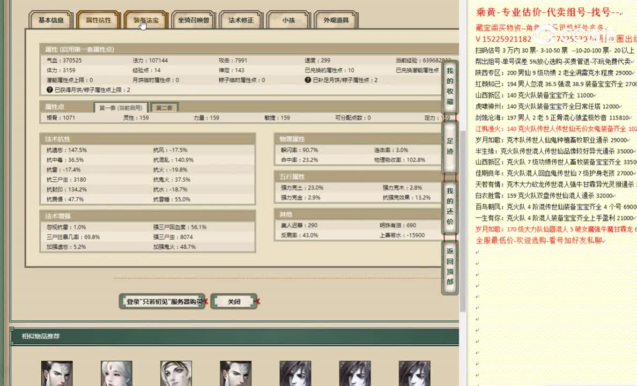Click the 速度 : 299 value
Image resolution: width=637 pixels, height=386 pixels.
[x=317, y=60]
